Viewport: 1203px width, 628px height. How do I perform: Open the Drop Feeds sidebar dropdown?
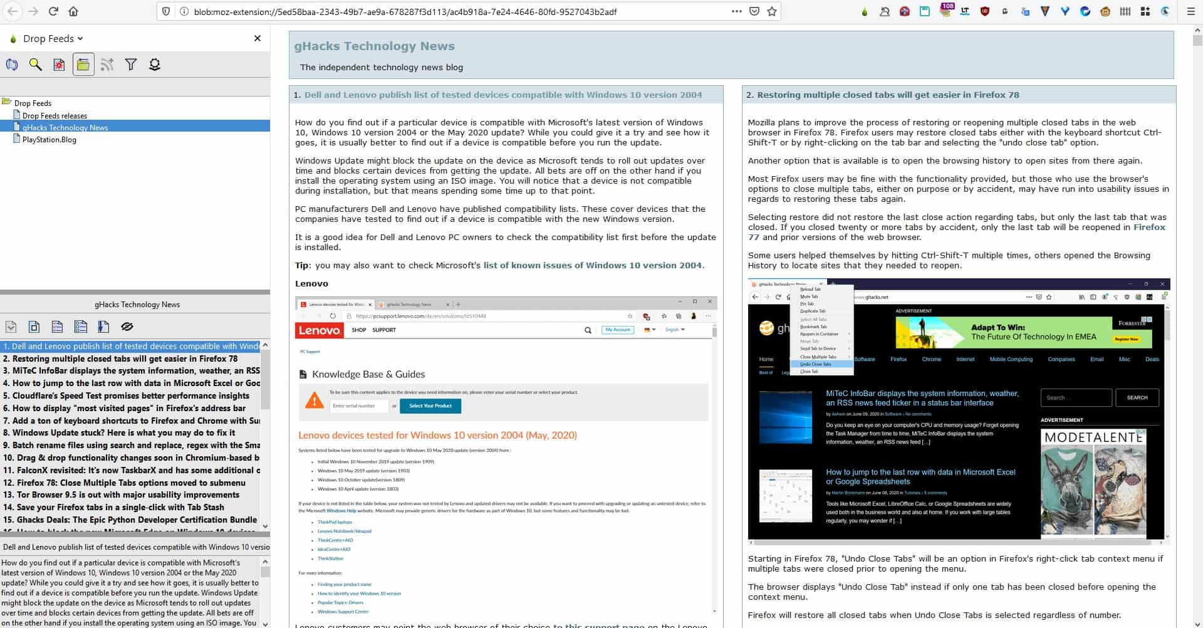pyautogui.click(x=53, y=38)
